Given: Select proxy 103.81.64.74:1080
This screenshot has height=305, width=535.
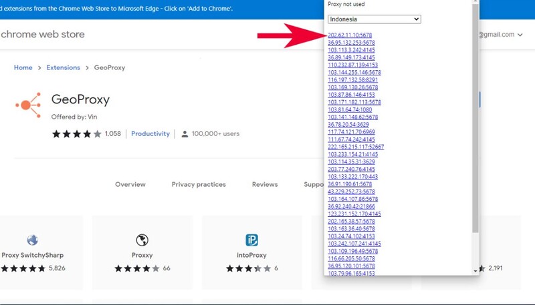Looking at the screenshot, I should (350, 109).
